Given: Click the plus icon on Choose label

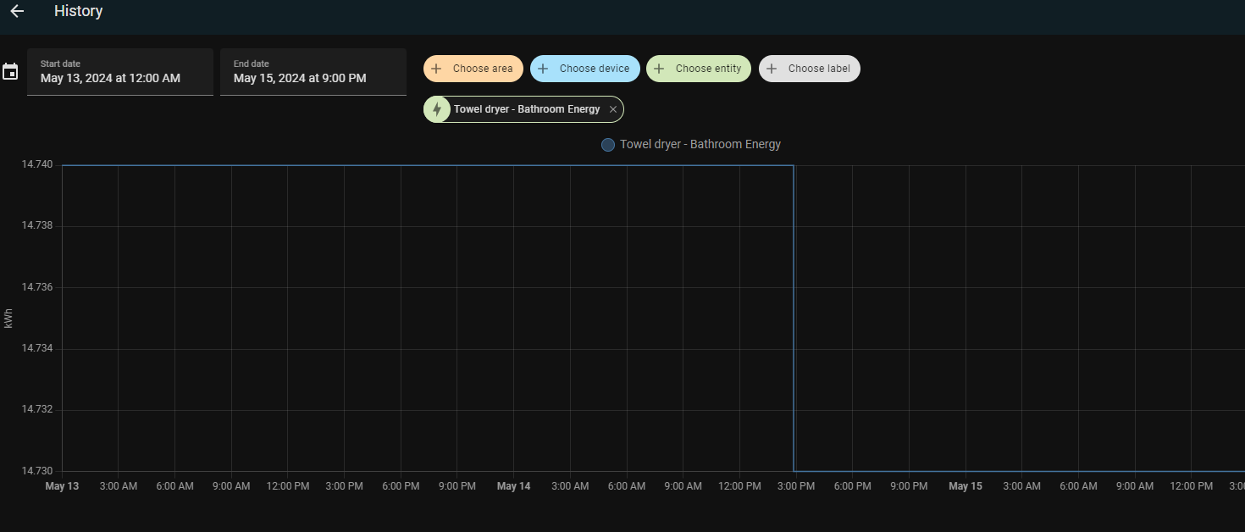Looking at the screenshot, I should pos(772,68).
